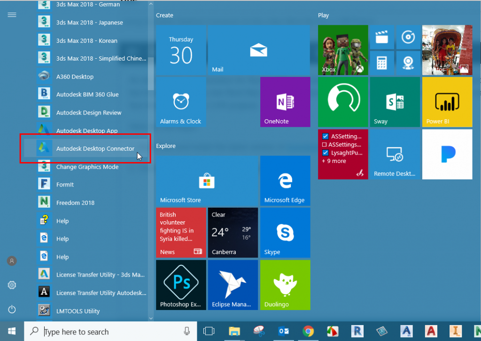Open Groove Music small tile
Image resolution: width=481 pixels, height=341 pixels.
(408, 37)
